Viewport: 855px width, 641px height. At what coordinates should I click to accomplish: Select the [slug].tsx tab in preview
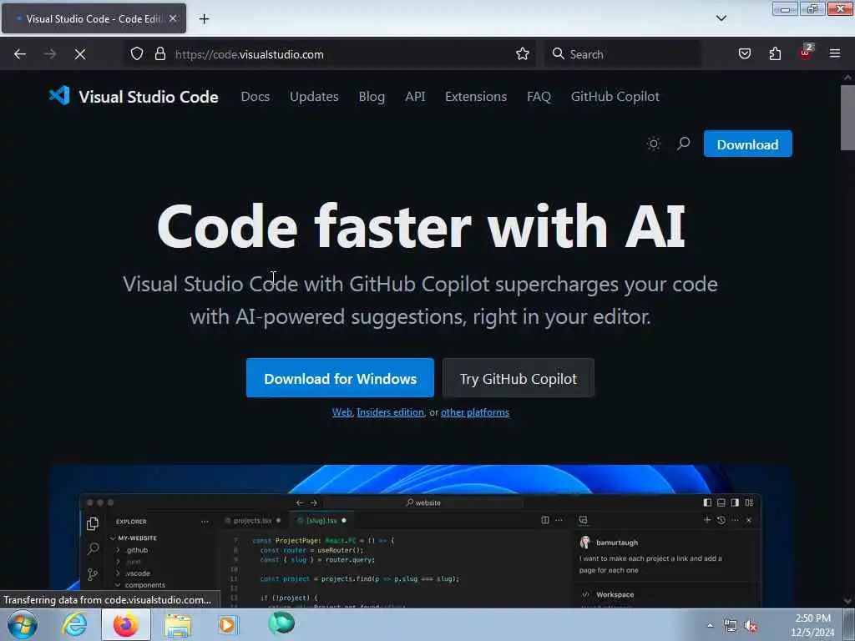[x=321, y=521]
